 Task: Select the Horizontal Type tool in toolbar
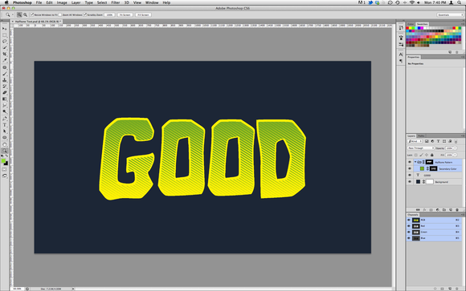(5, 125)
